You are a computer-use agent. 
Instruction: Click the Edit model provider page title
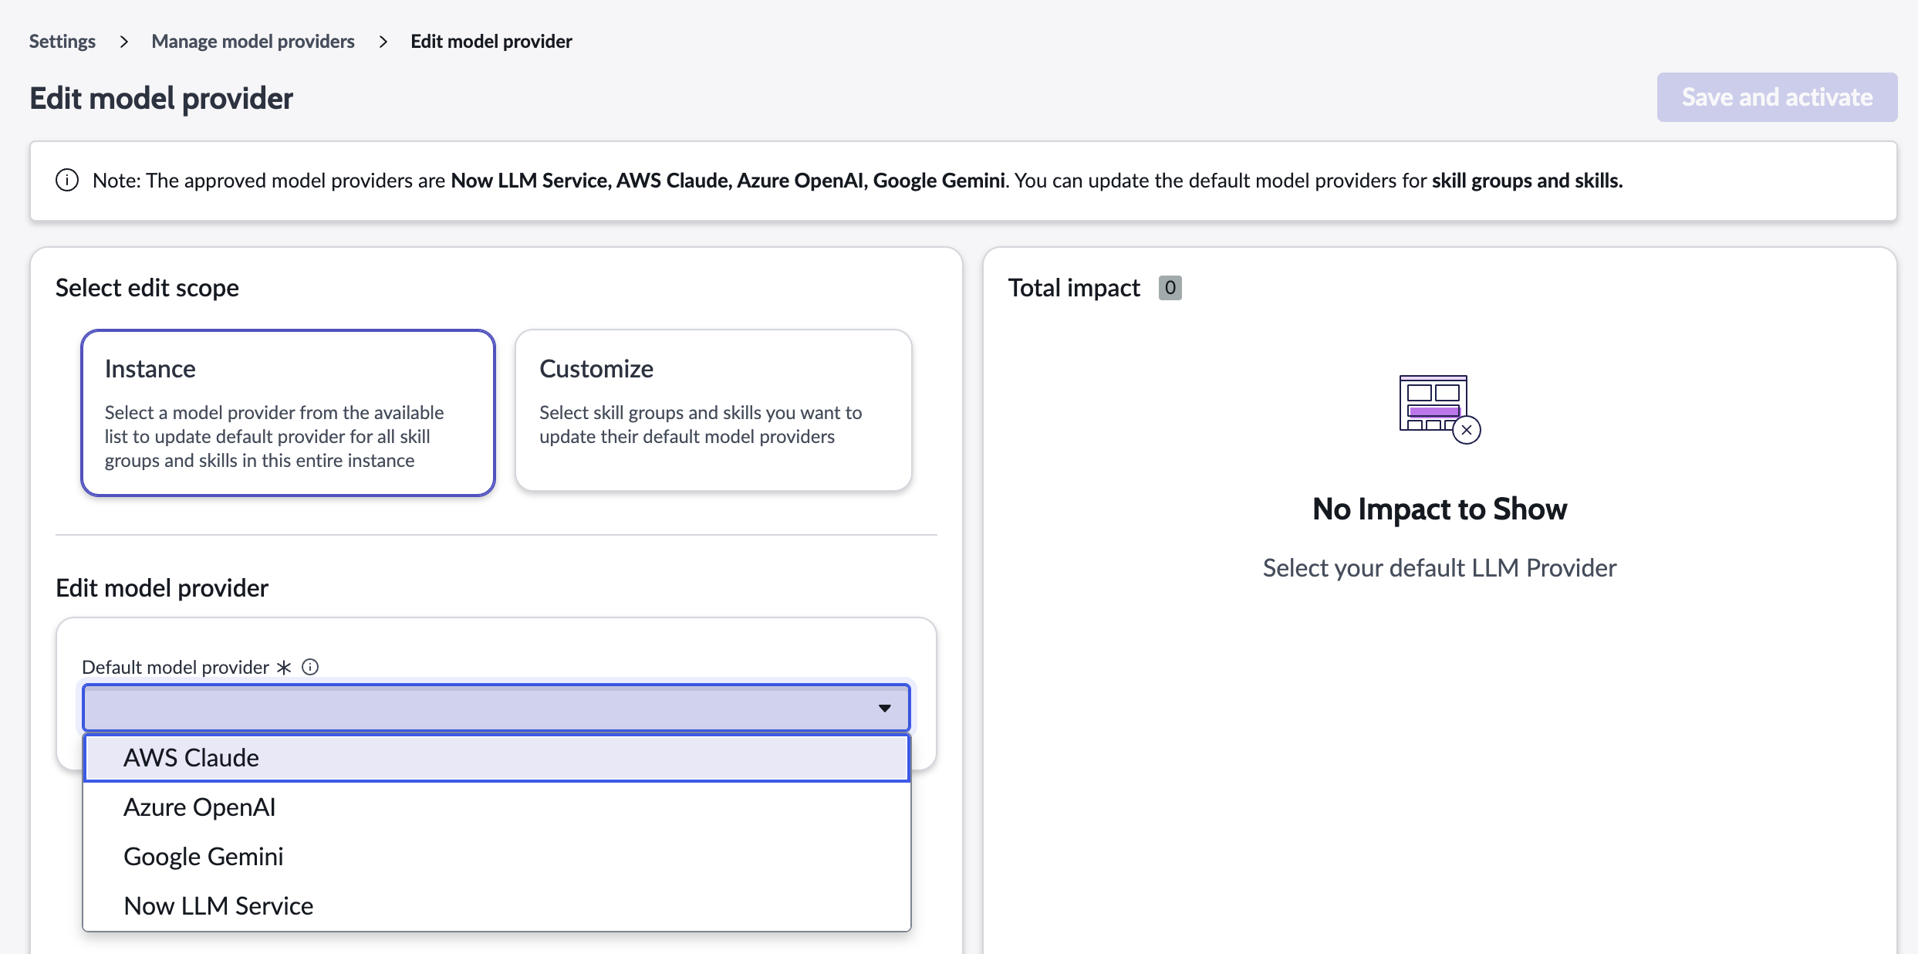(161, 98)
